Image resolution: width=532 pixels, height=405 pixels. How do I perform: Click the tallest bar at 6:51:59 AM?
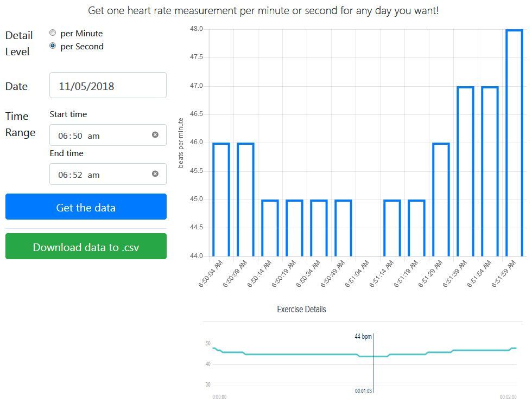(x=515, y=143)
